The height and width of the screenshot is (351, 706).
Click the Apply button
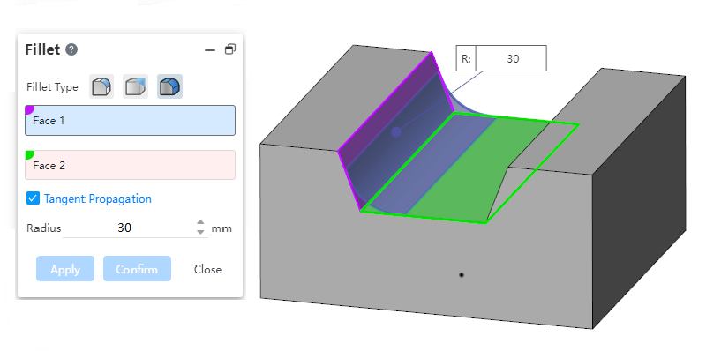pos(65,269)
